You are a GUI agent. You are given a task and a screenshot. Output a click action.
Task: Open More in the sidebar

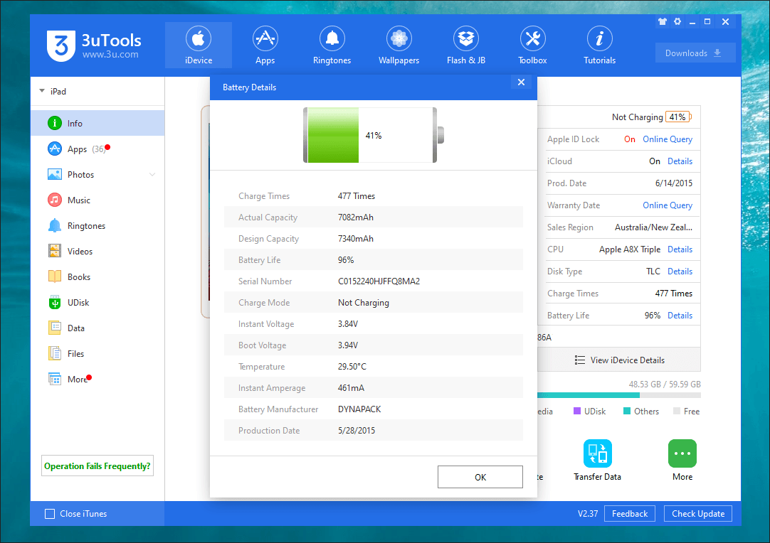[97, 379]
